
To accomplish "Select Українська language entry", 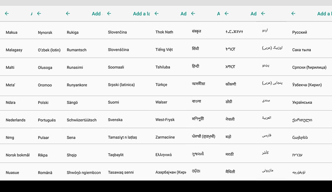I will 302,102.
